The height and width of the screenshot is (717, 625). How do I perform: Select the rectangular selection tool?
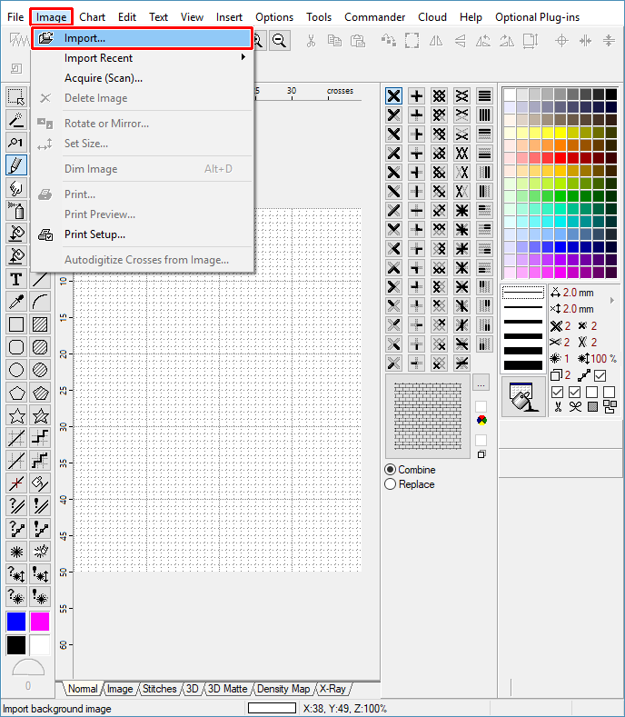pyautogui.click(x=16, y=97)
